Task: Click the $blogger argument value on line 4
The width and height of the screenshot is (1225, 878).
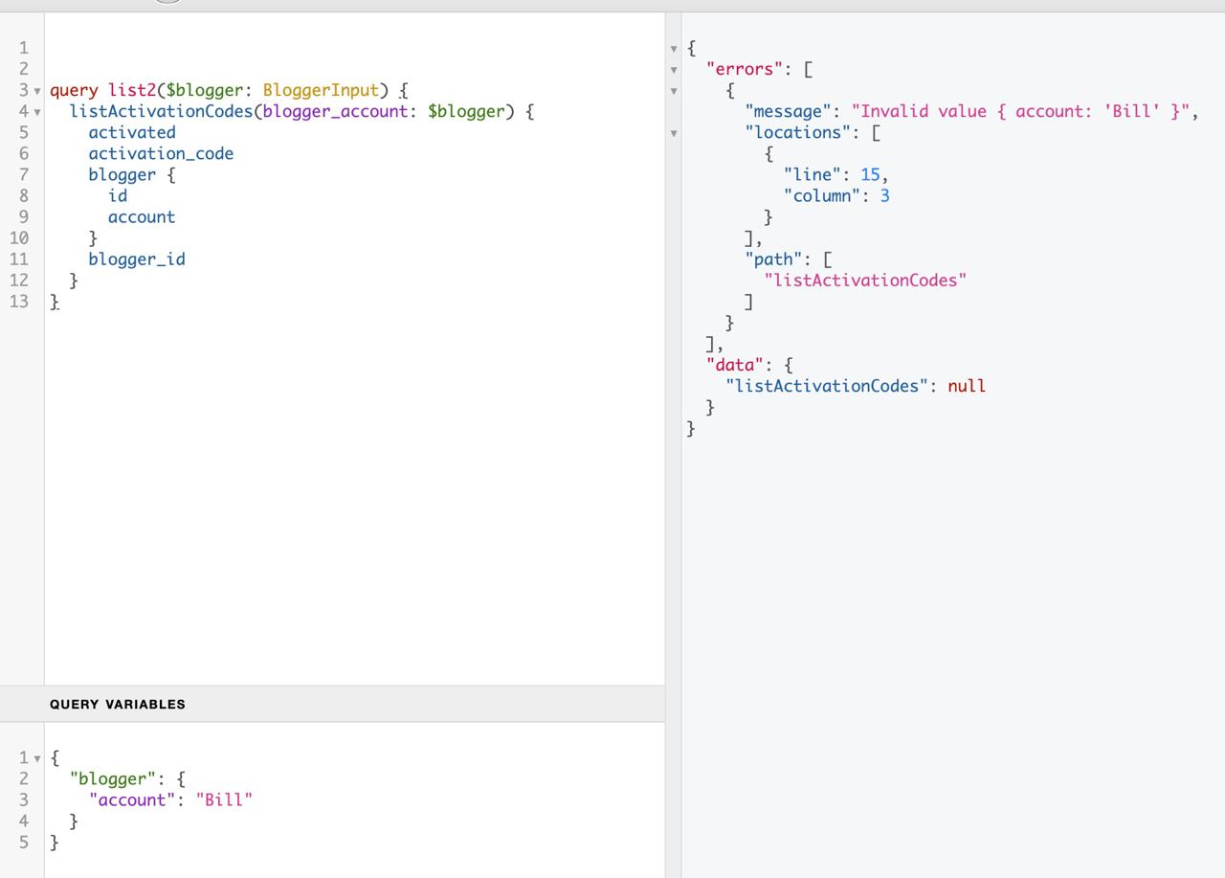Action: point(466,111)
